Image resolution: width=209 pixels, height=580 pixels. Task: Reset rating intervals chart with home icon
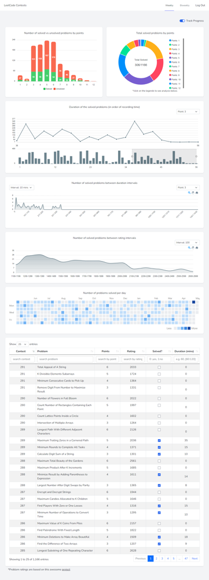(197, 248)
